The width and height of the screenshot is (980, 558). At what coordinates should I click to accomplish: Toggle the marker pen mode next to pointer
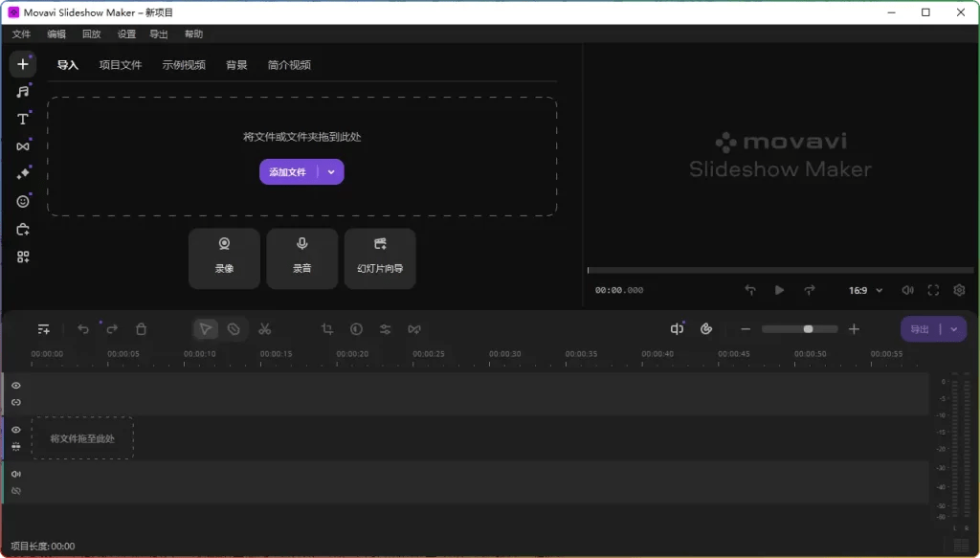coord(235,328)
